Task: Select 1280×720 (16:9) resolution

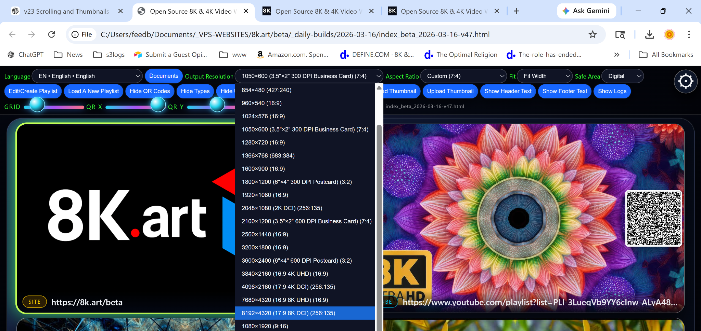Action: pos(305,142)
